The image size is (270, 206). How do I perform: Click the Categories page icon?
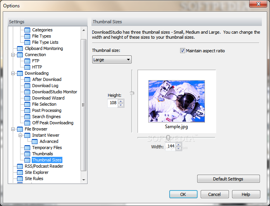27,30
